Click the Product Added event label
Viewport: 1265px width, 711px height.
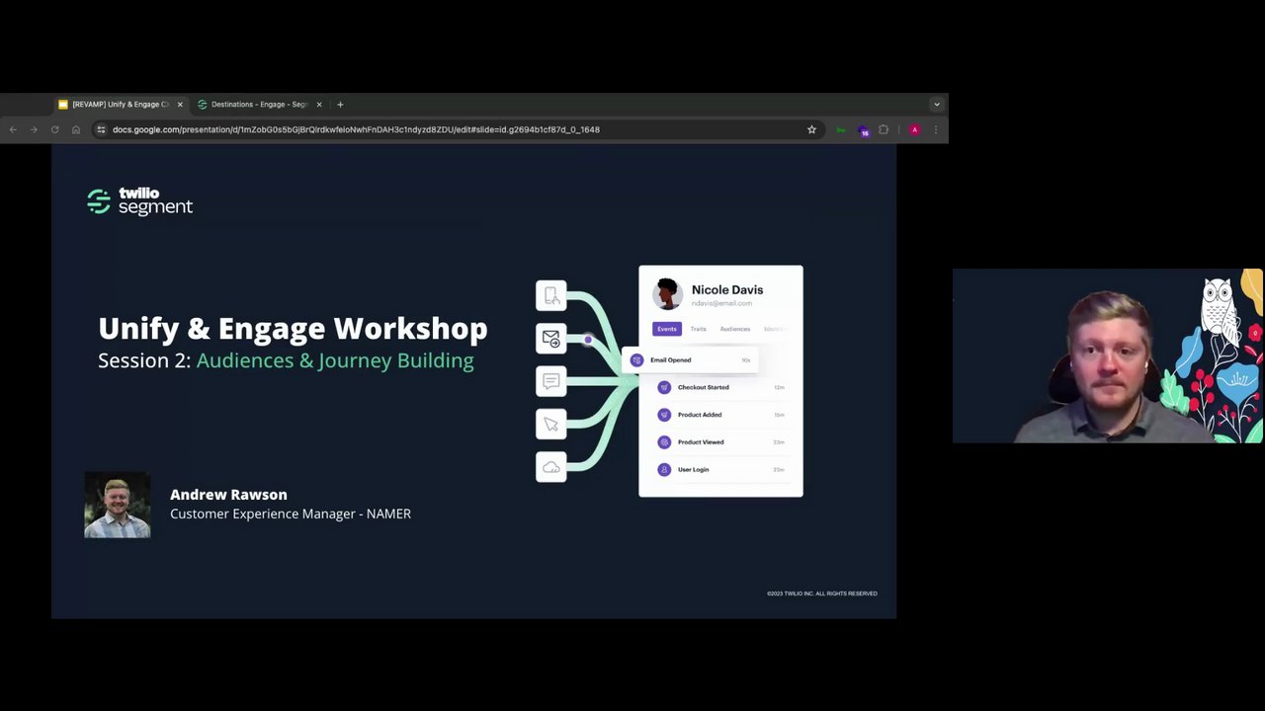[700, 415]
